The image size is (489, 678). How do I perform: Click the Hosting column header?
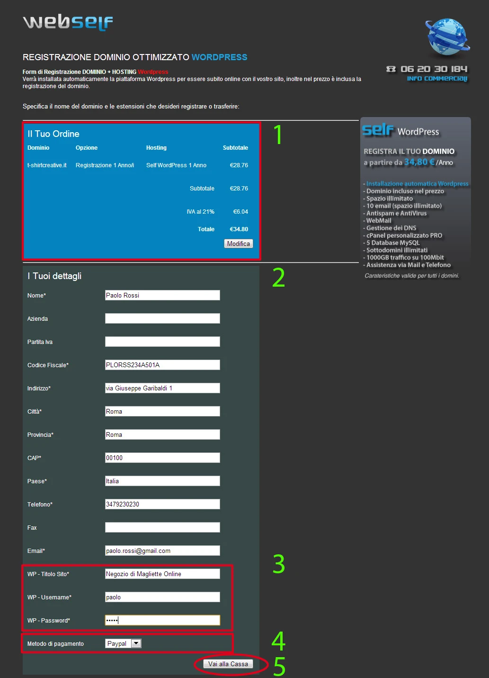tap(156, 148)
